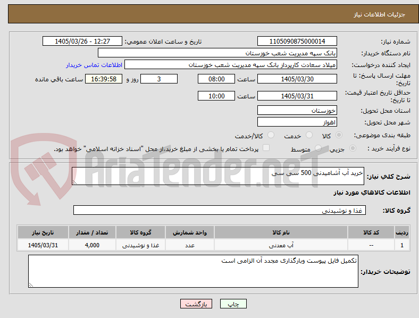Click the remaining time field 16:39:58
The image size is (419, 318).
(x=104, y=79)
